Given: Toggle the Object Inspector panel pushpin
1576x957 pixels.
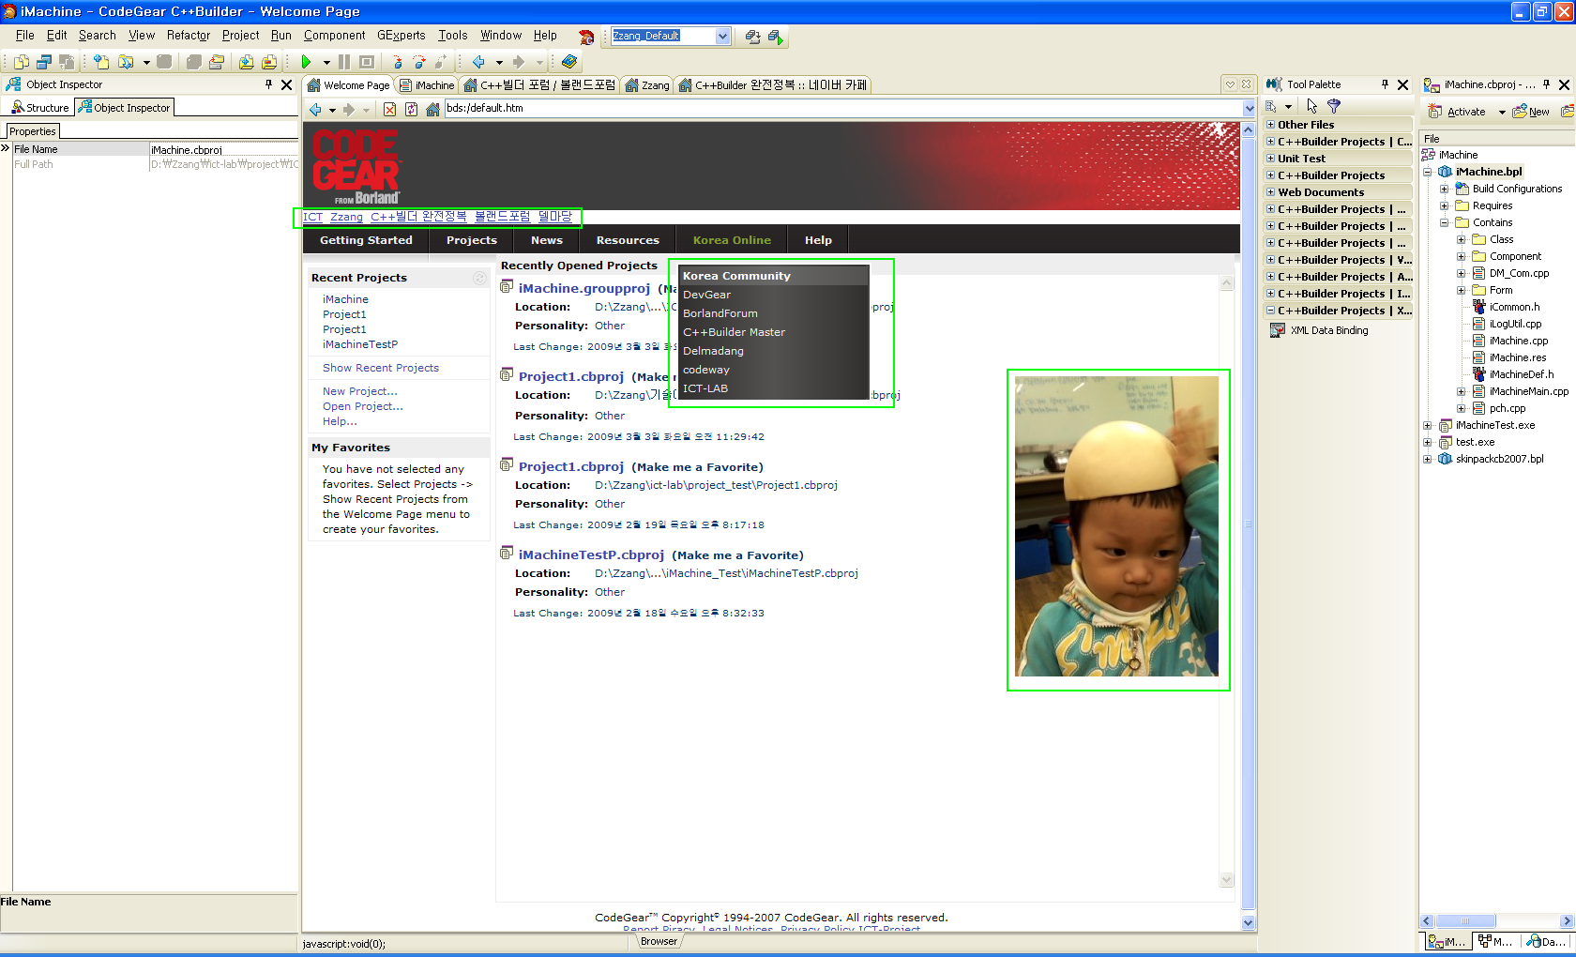Looking at the screenshot, I should (268, 84).
